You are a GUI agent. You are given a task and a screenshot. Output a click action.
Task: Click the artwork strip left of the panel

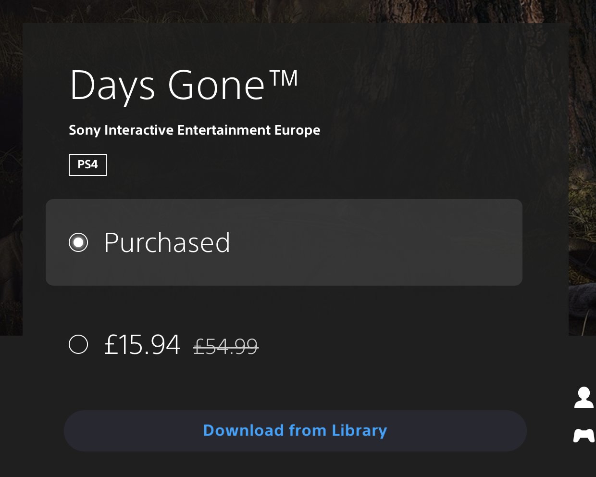point(11,192)
